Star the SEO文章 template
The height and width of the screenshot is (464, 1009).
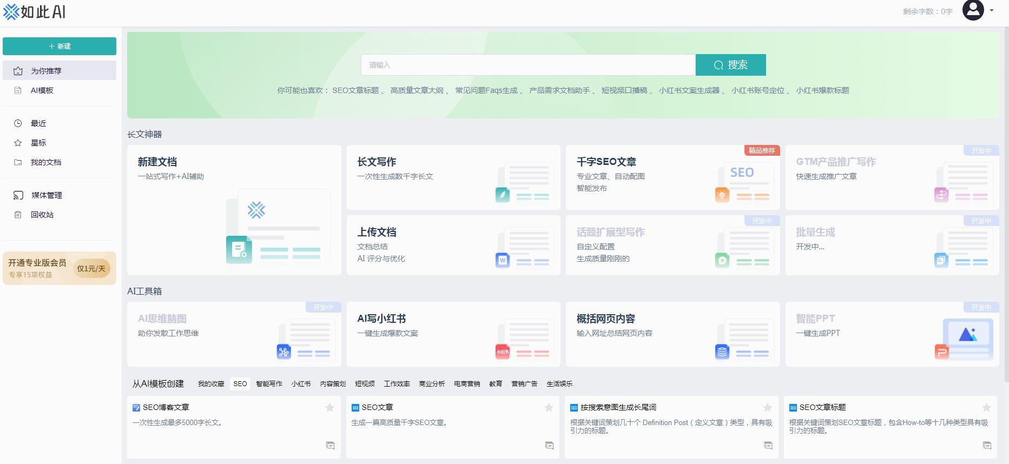(549, 408)
